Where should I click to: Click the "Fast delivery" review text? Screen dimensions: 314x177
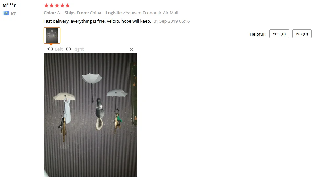point(97,21)
